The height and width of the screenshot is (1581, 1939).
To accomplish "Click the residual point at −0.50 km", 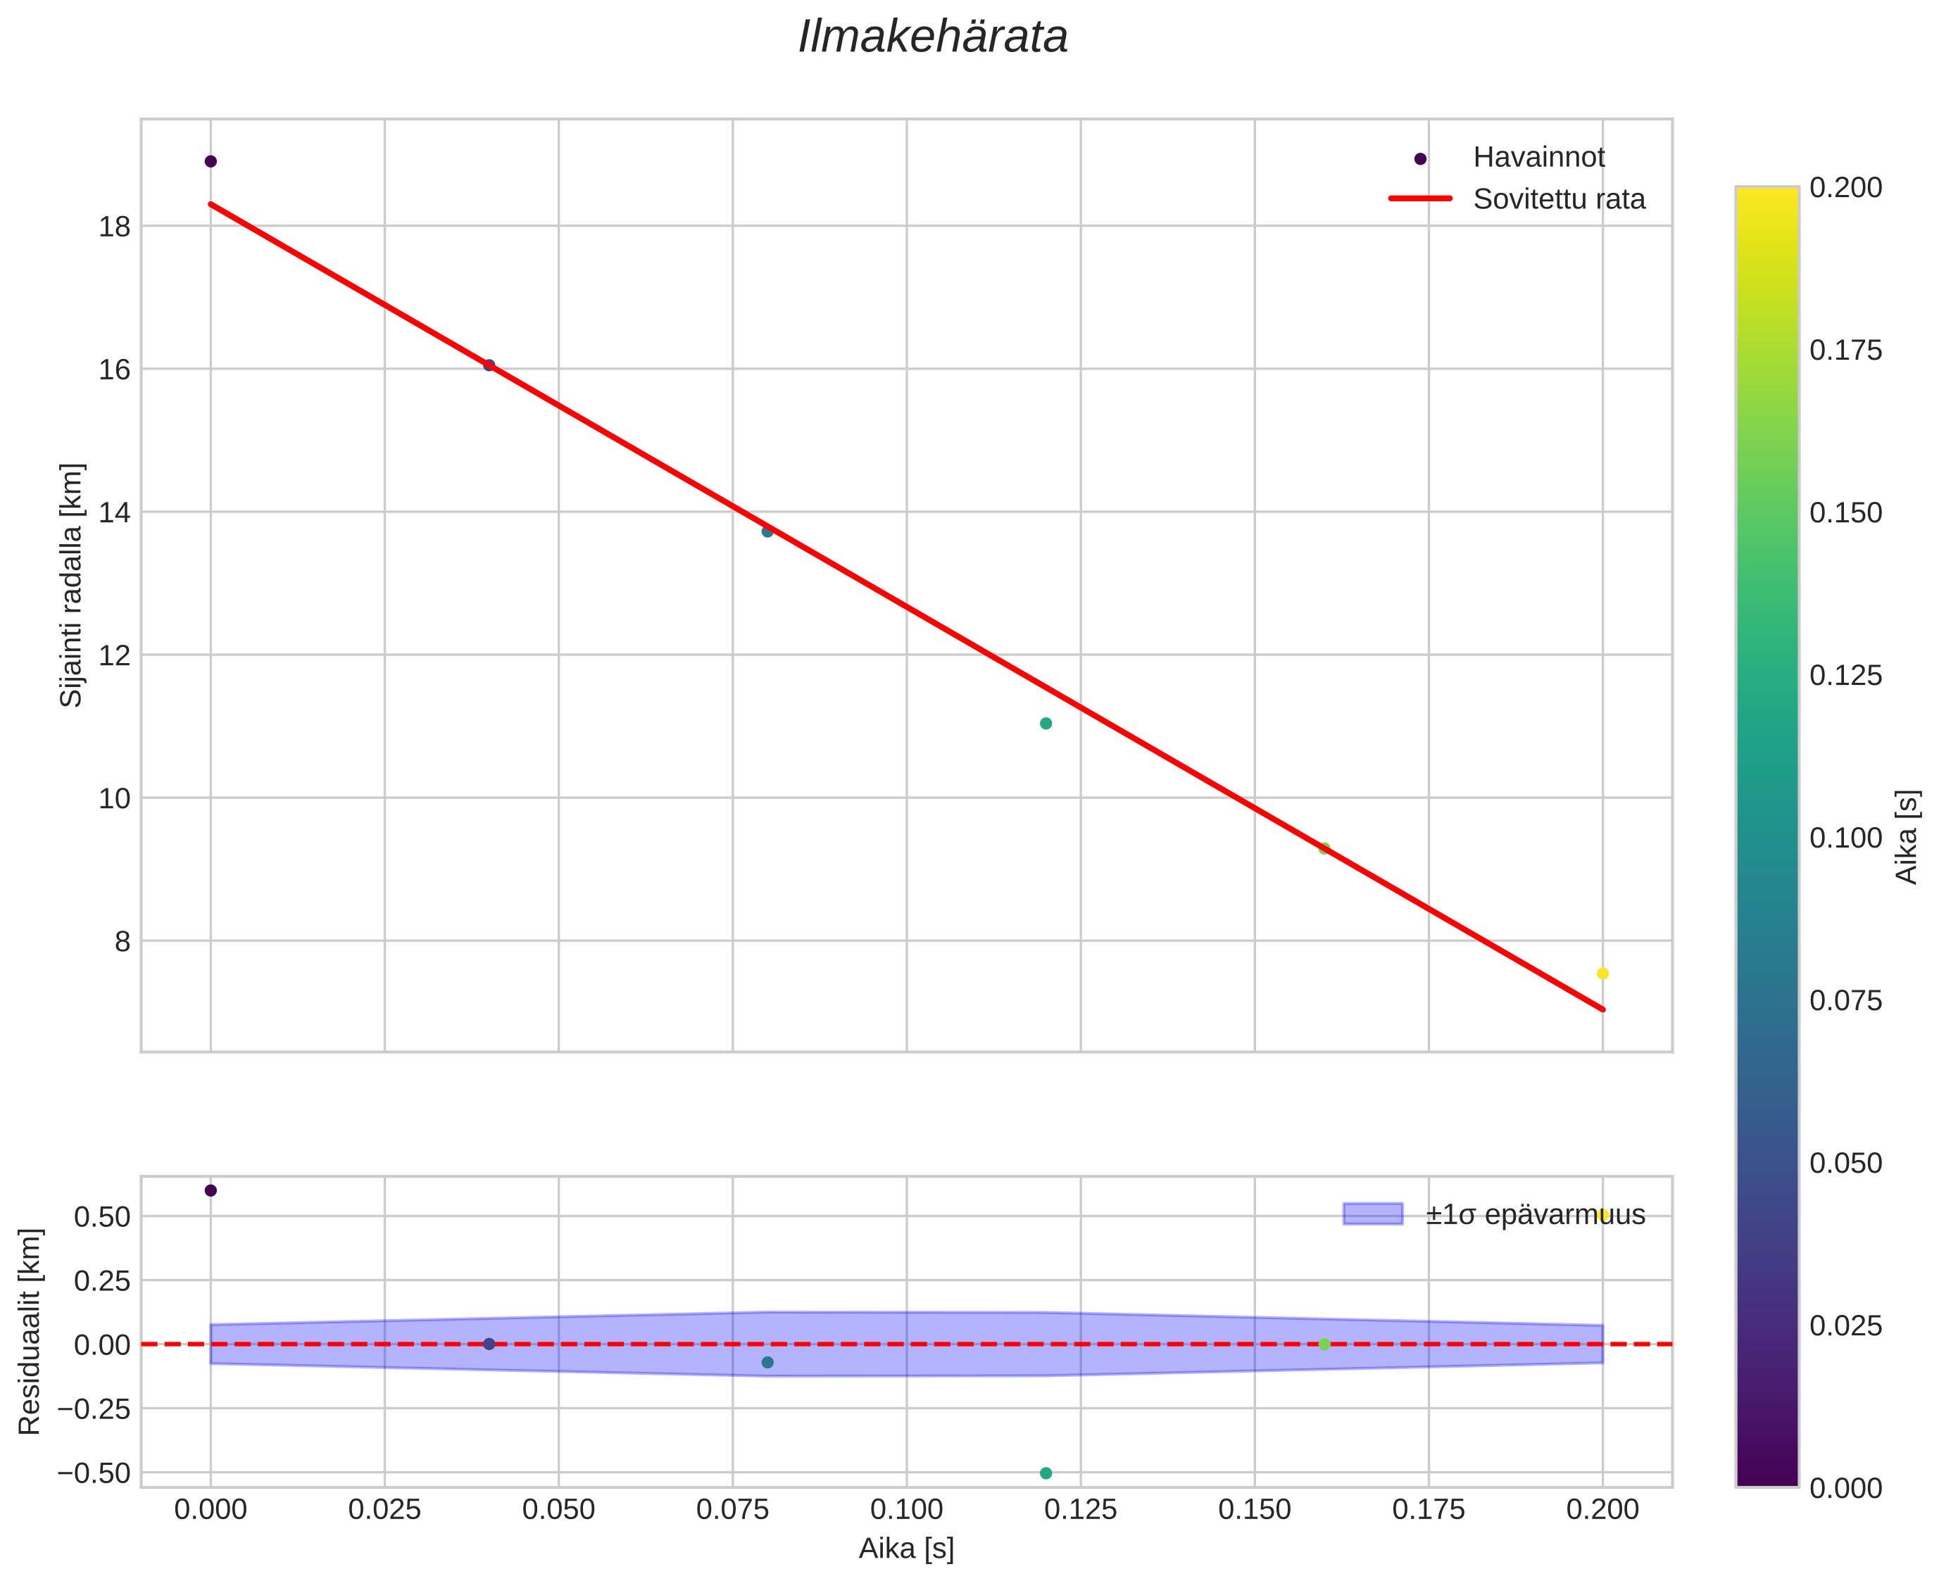I will [x=1046, y=1473].
